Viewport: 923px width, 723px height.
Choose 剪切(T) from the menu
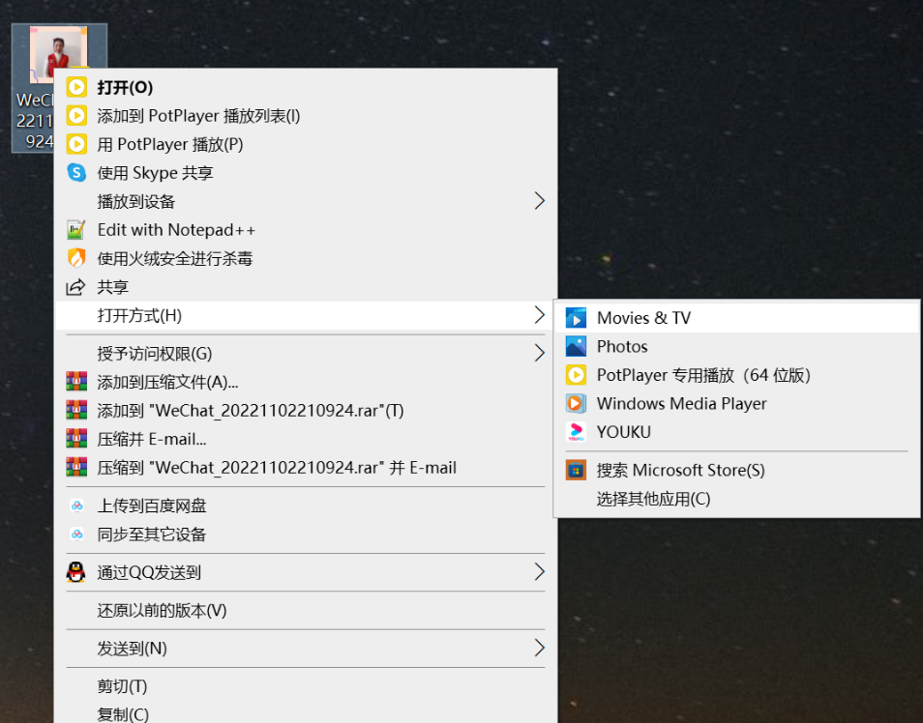pyautogui.click(x=306, y=686)
